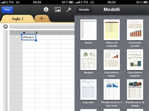The height and width of the screenshot is (111, 149).
Task: Select the cell containing iPhoner.it
Action: tap(29, 37)
